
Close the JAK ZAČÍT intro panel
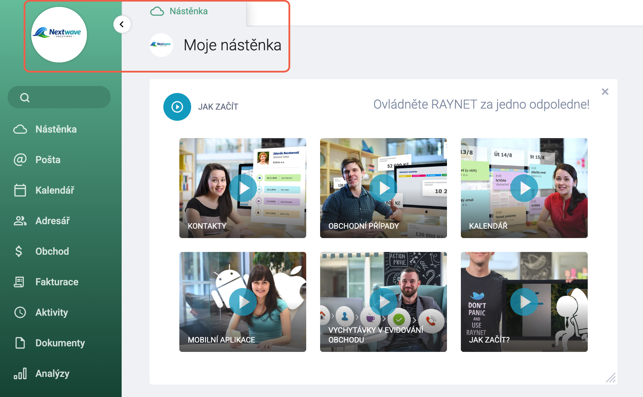tap(605, 92)
